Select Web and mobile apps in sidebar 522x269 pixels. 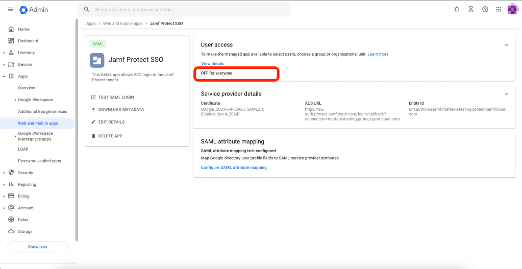click(38, 123)
